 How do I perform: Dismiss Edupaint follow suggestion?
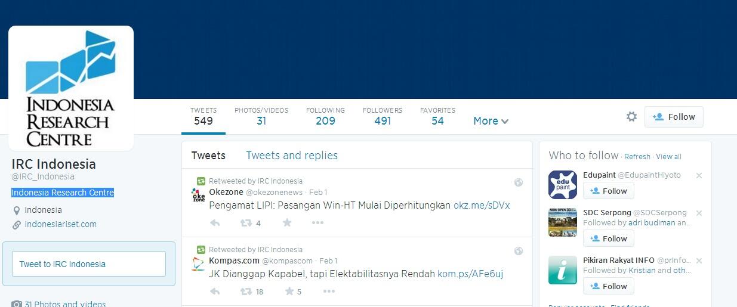(x=699, y=176)
